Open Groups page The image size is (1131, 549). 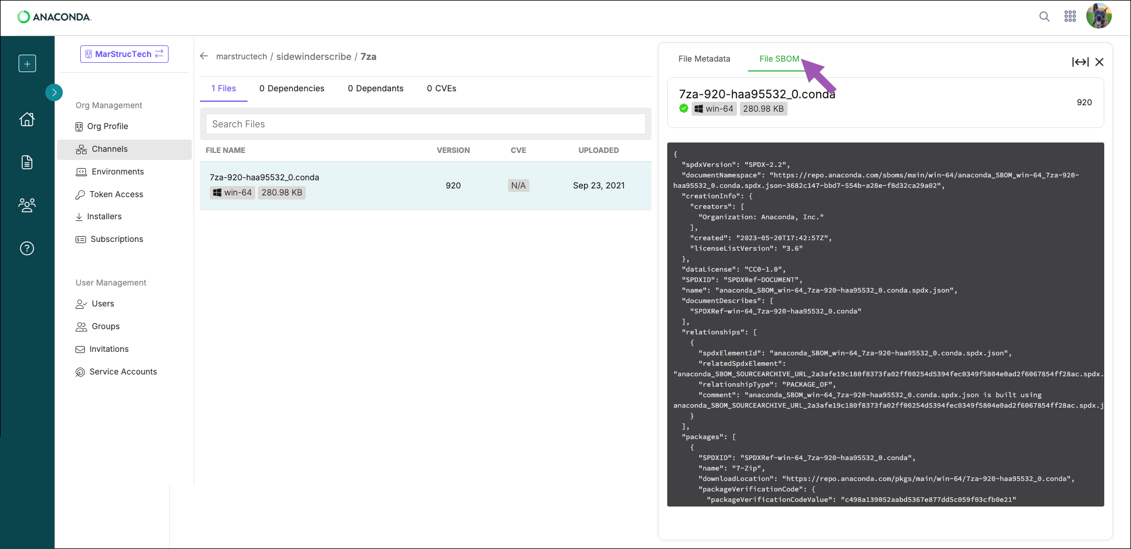point(106,326)
